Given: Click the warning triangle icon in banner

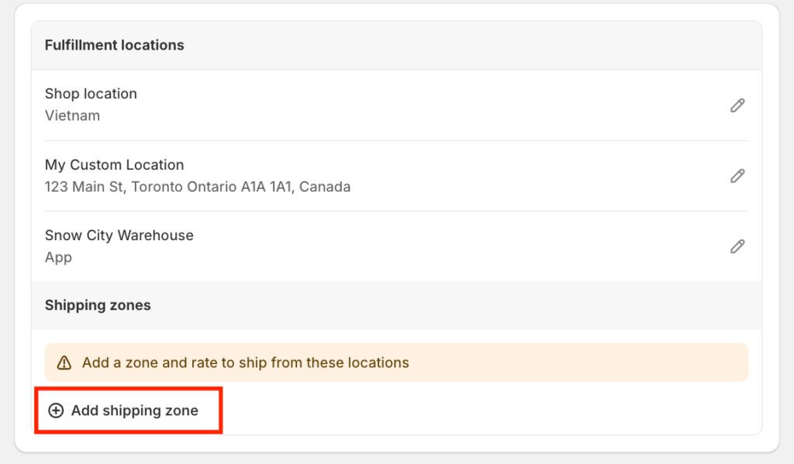Looking at the screenshot, I should tap(64, 363).
